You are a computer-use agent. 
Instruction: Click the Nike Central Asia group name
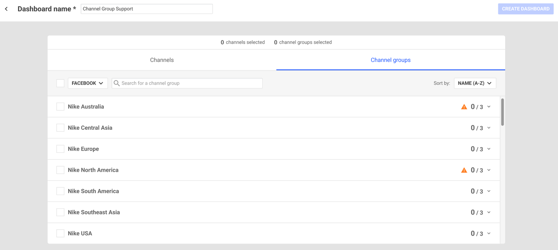90,128
